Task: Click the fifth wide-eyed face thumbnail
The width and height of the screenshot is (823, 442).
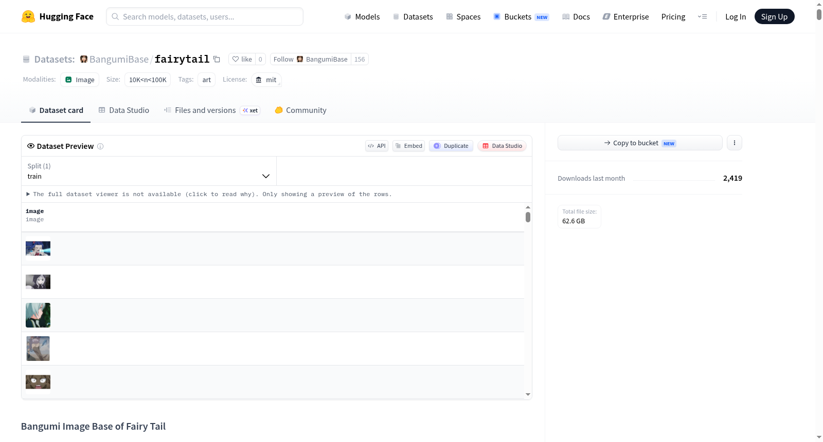Action: (38, 382)
